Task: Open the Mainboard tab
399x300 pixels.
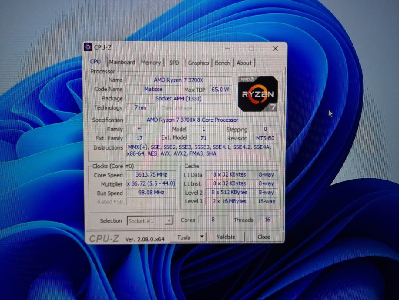Action: pyautogui.click(x=122, y=62)
